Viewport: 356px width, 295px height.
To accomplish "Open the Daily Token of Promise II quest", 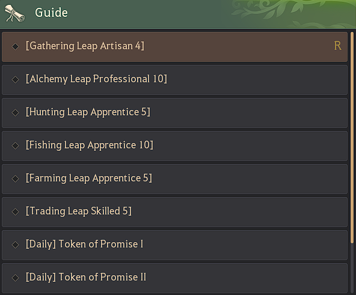I will pyautogui.click(x=174, y=278).
